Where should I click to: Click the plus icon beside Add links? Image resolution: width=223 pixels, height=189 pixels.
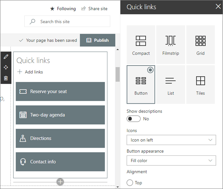[20, 72]
